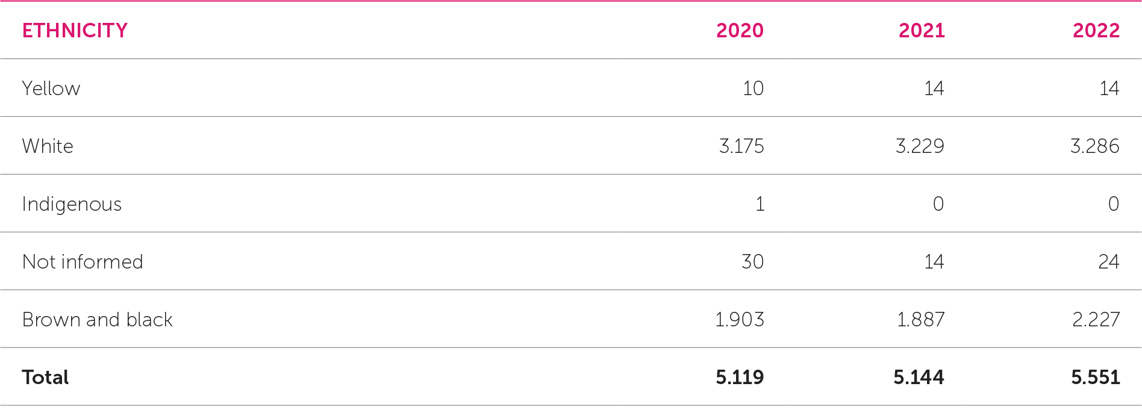Select the 2020 column header
The width and height of the screenshot is (1142, 410).
click(x=740, y=31)
